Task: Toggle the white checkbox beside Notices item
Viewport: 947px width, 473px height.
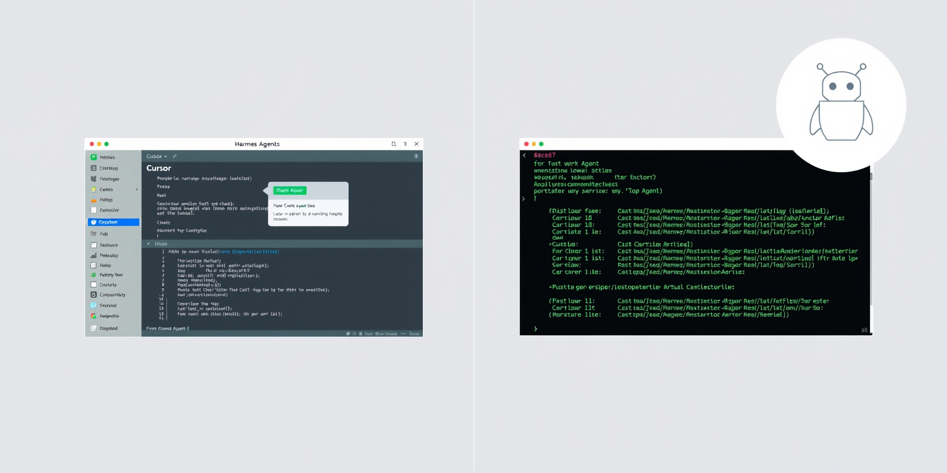Action: (94, 245)
